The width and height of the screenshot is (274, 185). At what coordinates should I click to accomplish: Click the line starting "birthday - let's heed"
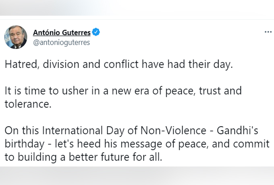click(x=137, y=144)
